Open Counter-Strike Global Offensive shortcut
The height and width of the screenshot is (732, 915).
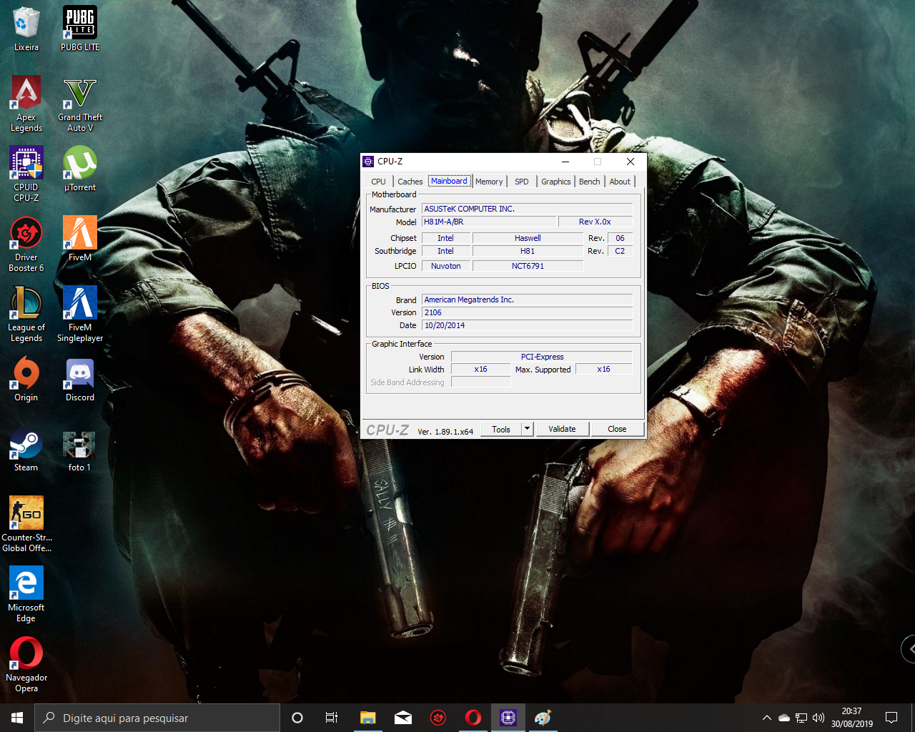pos(26,524)
